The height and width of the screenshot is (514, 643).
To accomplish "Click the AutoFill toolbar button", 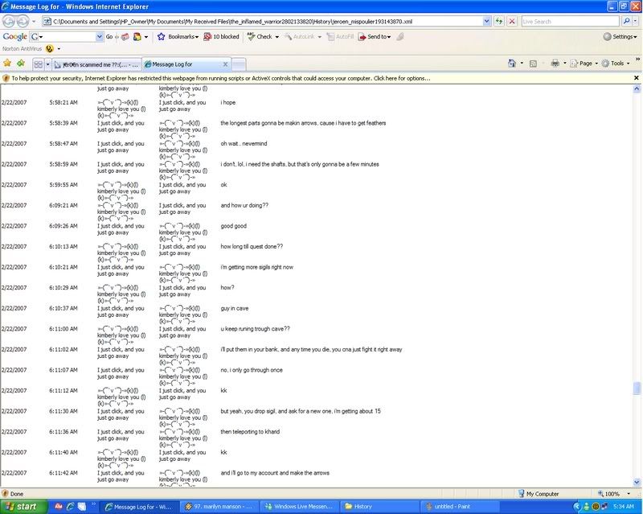I will tap(340, 36).
